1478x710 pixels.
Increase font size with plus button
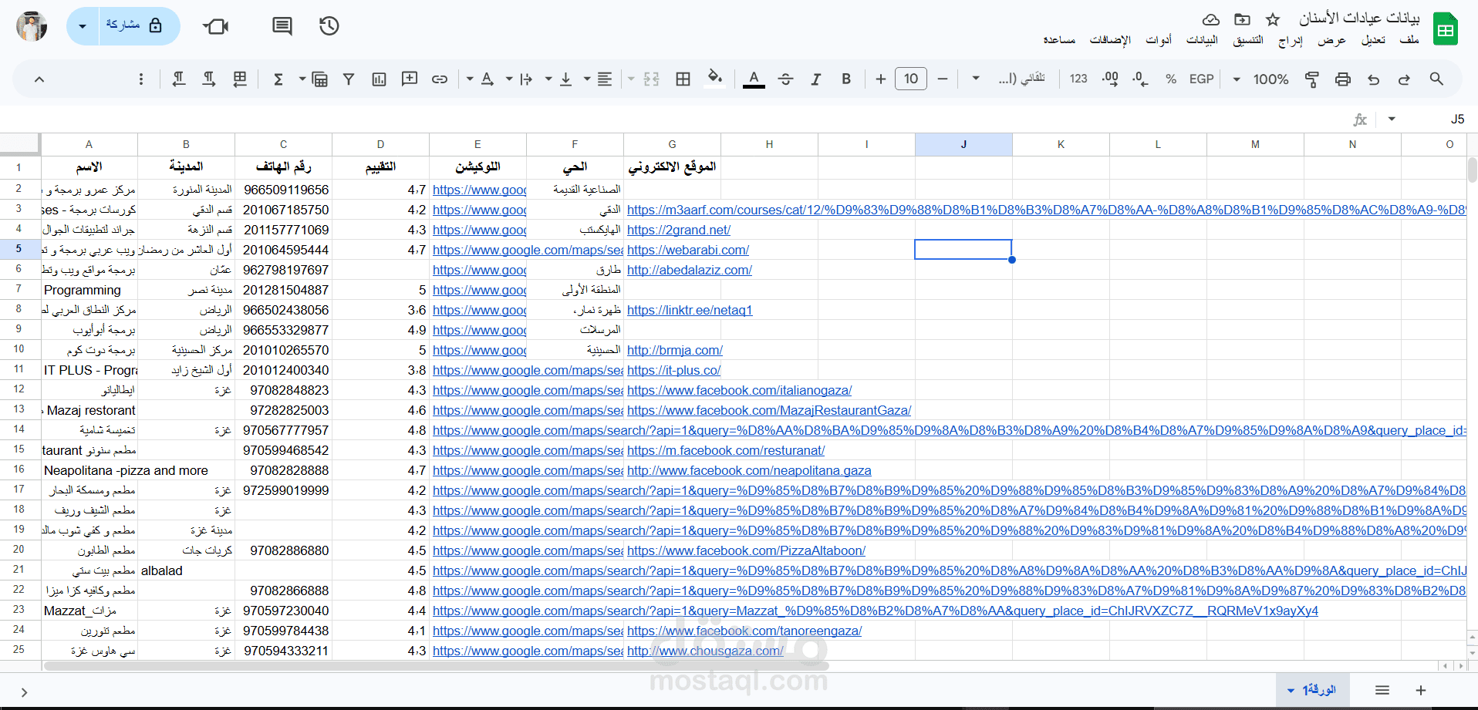(x=880, y=79)
